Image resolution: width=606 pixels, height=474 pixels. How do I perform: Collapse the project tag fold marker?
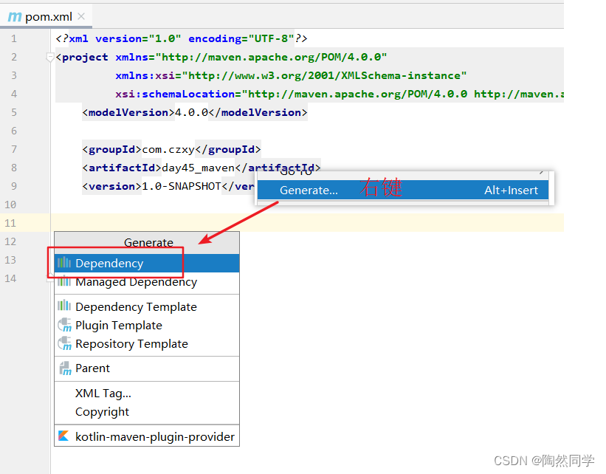[x=49, y=58]
